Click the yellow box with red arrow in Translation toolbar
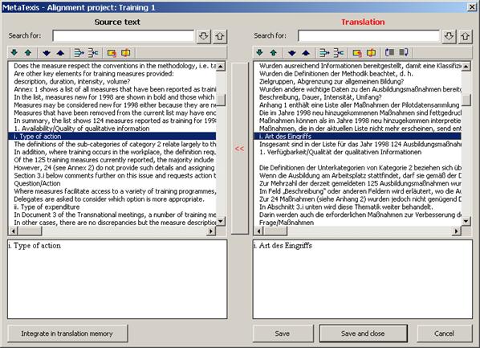The width and height of the screenshot is (480, 348). point(357,53)
